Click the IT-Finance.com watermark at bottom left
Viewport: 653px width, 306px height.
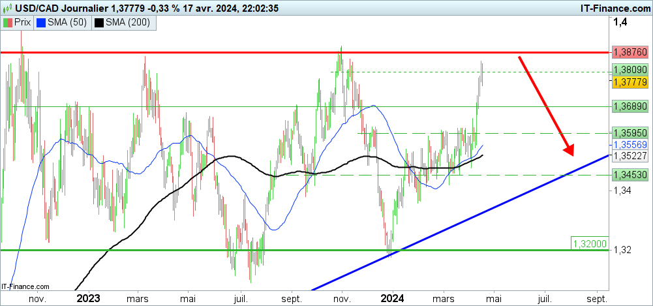(x=26, y=286)
